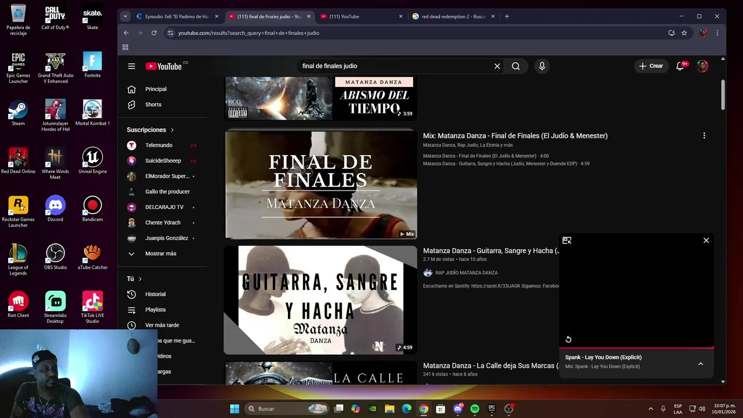Open RAP JUDÍO MATANZA DANZA channel
This screenshot has width=743, height=418.
tap(466, 273)
